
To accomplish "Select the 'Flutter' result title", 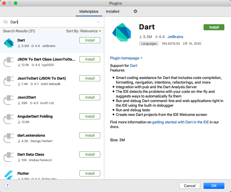I will [23, 173].
